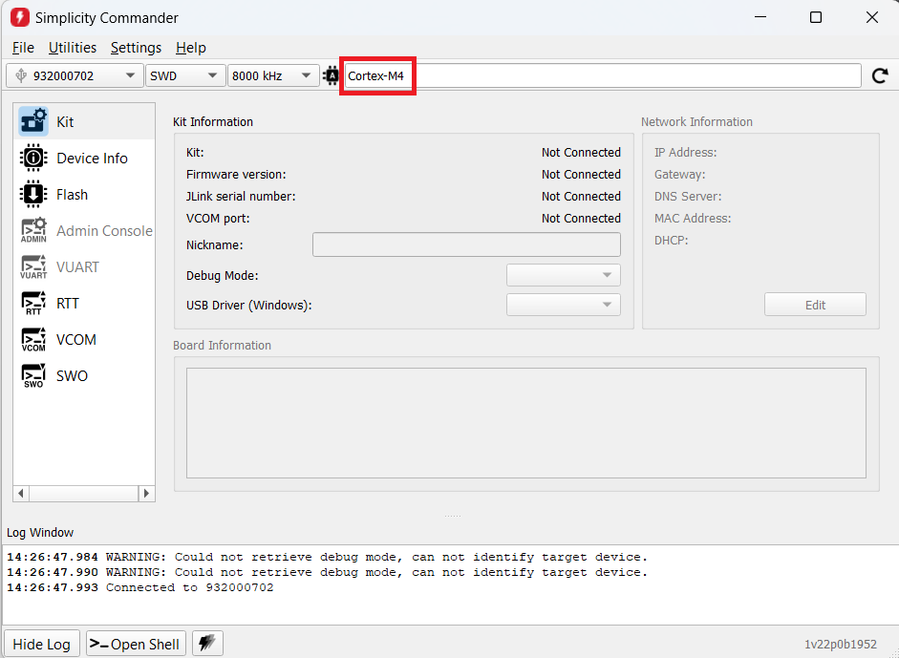Viewport: 899px width, 658px height.
Task: Open the Settings menu
Action: 136,48
